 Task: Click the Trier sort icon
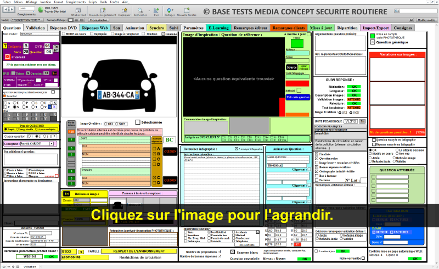156,10
